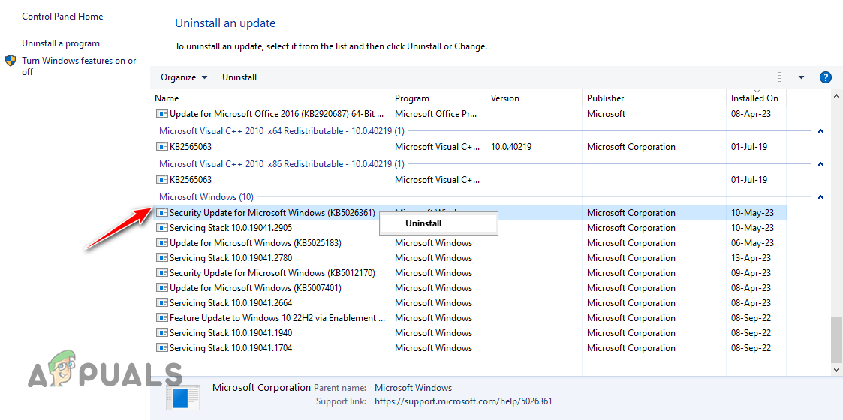Open Control Panel Home link
The width and height of the screenshot is (843, 420).
[x=62, y=16]
